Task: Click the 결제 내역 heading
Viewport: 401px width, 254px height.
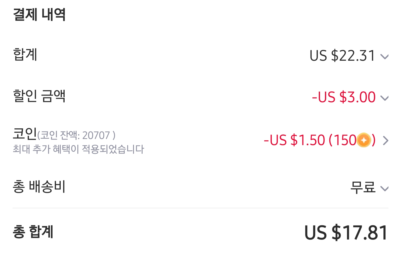Action: [x=39, y=14]
